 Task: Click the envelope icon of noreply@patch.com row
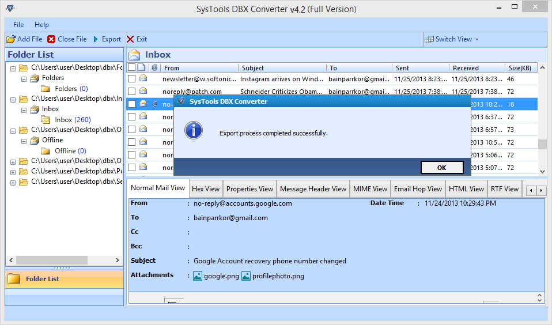(143, 91)
